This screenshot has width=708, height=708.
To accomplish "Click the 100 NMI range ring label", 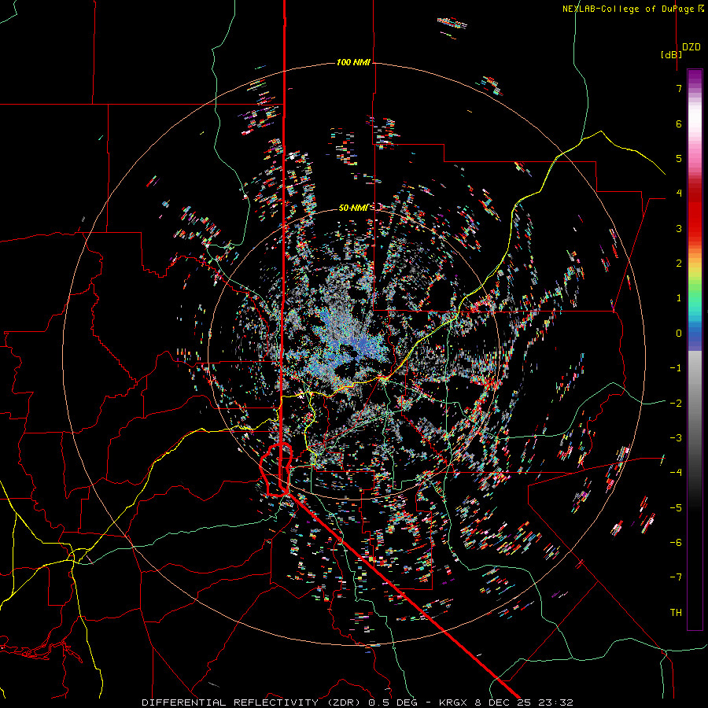I will click(x=353, y=62).
